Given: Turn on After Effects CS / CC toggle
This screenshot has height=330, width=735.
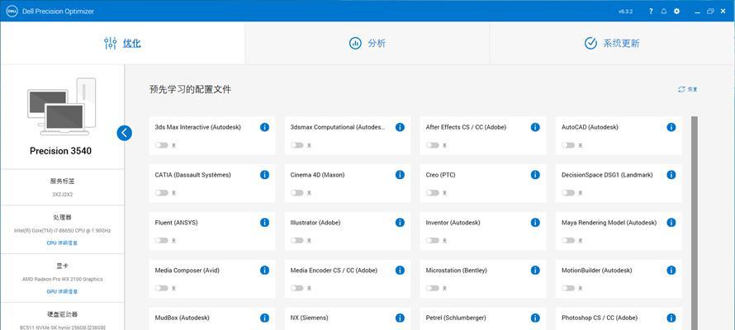Looking at the screenshot, I should click(432, 145).
